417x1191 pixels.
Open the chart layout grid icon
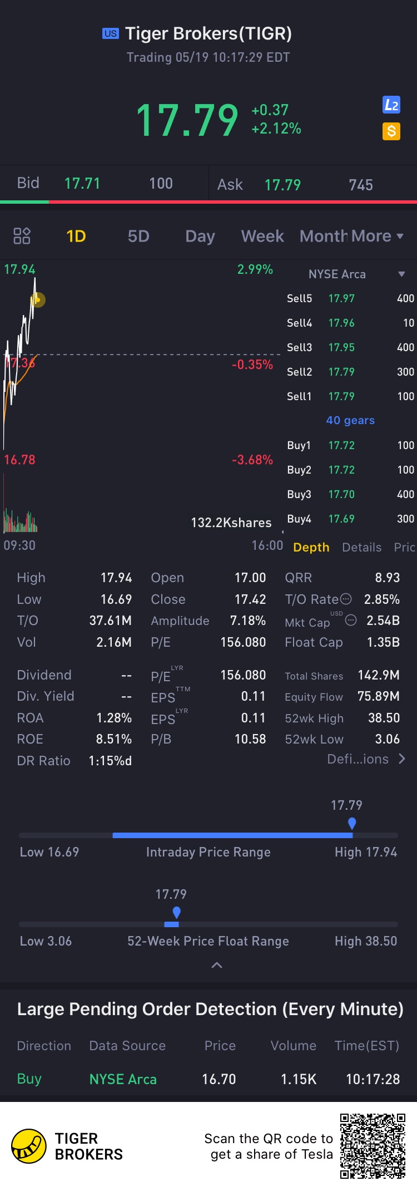point(22,236)
